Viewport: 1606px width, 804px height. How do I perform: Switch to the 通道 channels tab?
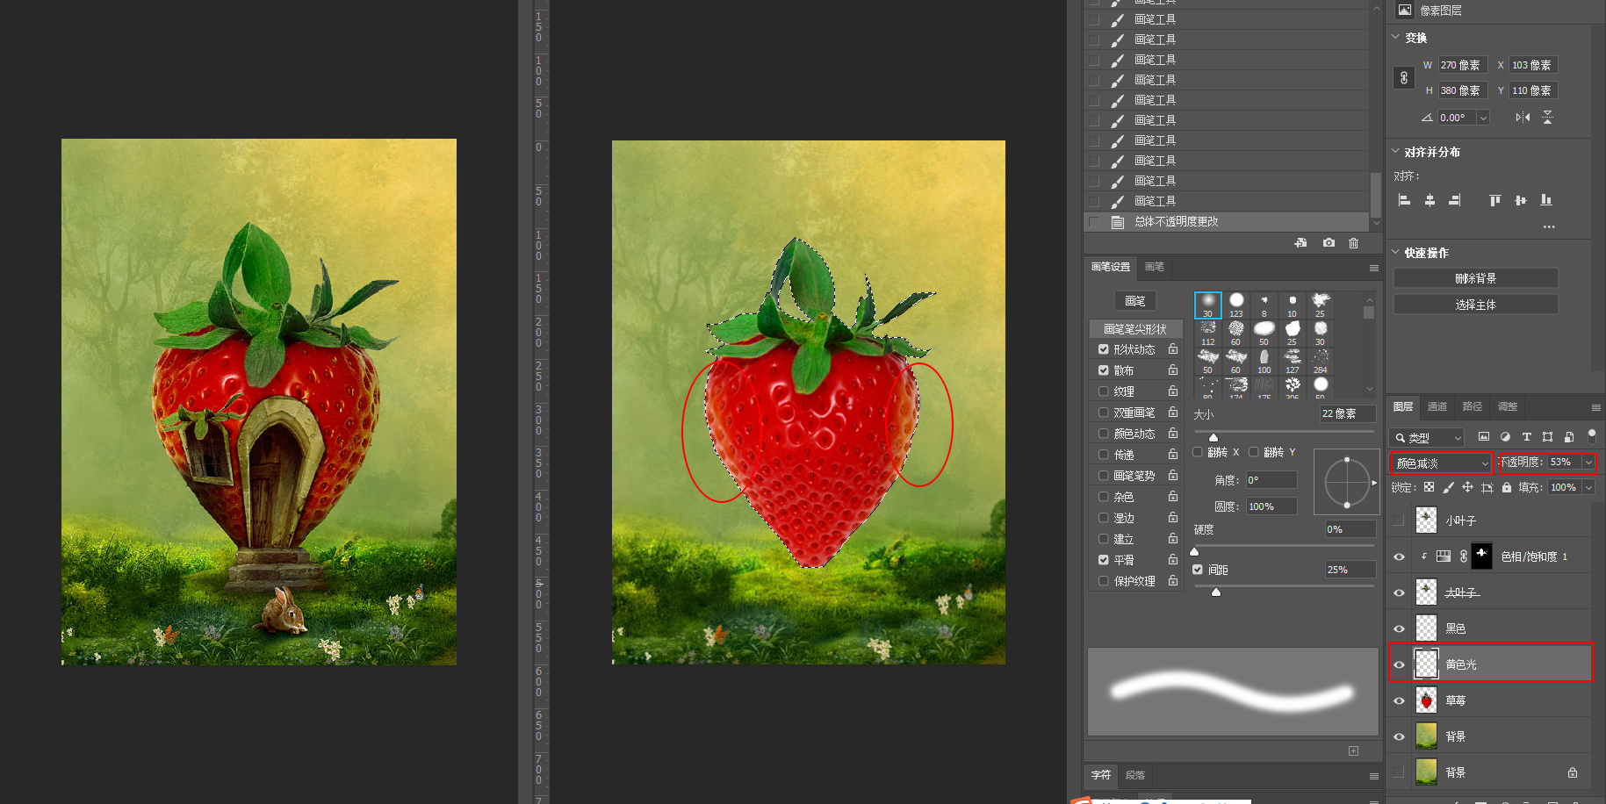(1437, 406)
